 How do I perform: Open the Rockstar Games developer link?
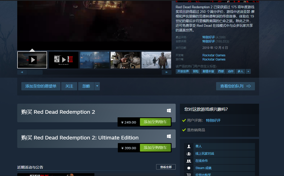click(214, 55)
